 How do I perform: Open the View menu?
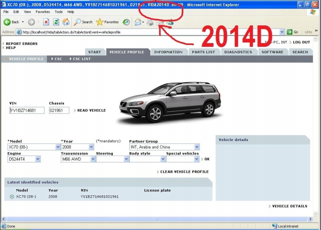point(27,12)
